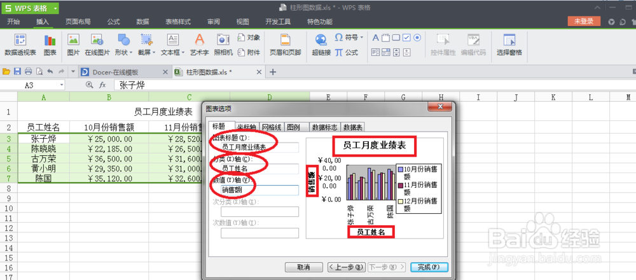Screen dimensions: 636x280
Task: Open the 数据标志 tab in chart dialog
Action: [x=325, y=127]
